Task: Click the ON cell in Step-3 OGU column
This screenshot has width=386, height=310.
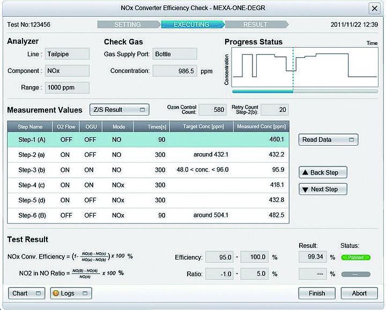Action: coord(89,170)
